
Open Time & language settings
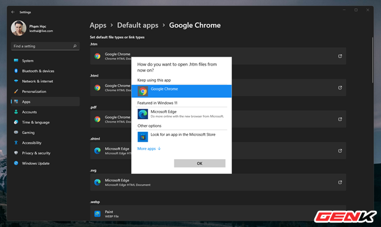point(45,122)
